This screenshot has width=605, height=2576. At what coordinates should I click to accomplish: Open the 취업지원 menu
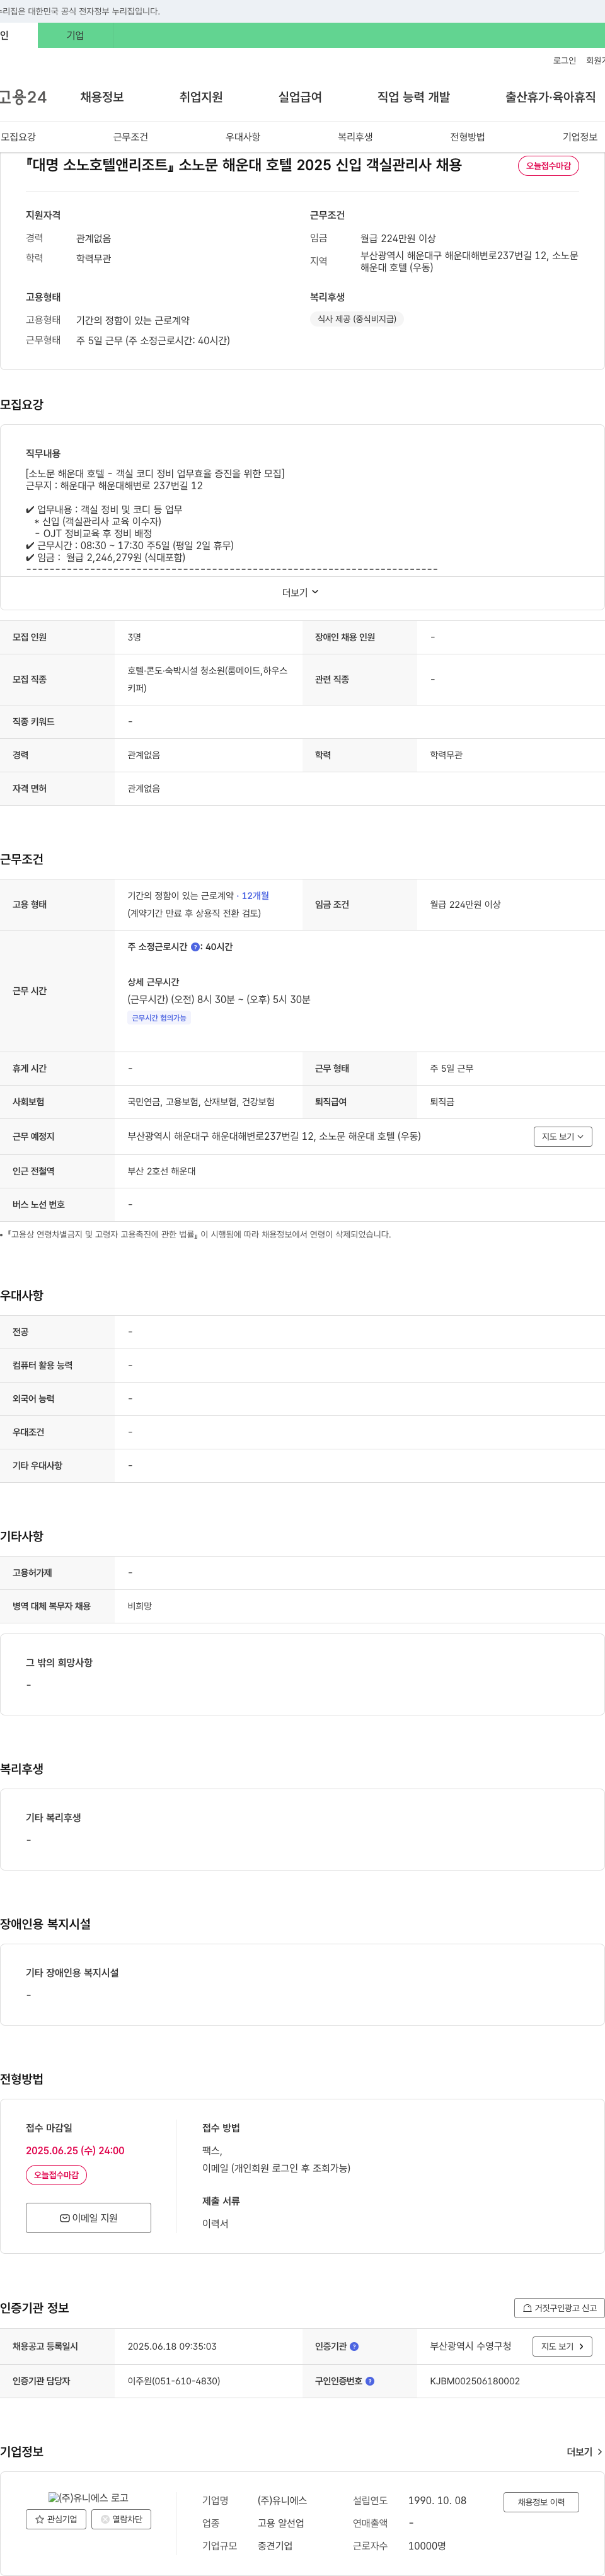tap(201, 97)
